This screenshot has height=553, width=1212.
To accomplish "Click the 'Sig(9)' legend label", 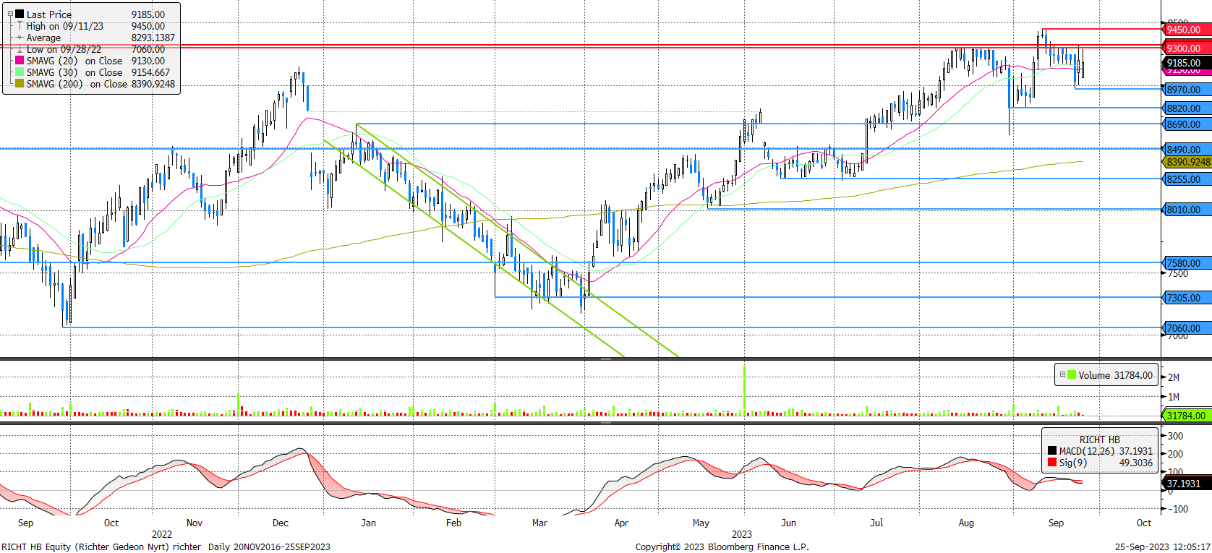I will coord(1072,463).
